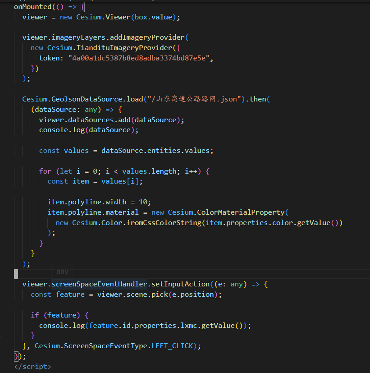370x373 pixels.
Task: Click the closing '</script>' tag
Action: tap(32, 367)
